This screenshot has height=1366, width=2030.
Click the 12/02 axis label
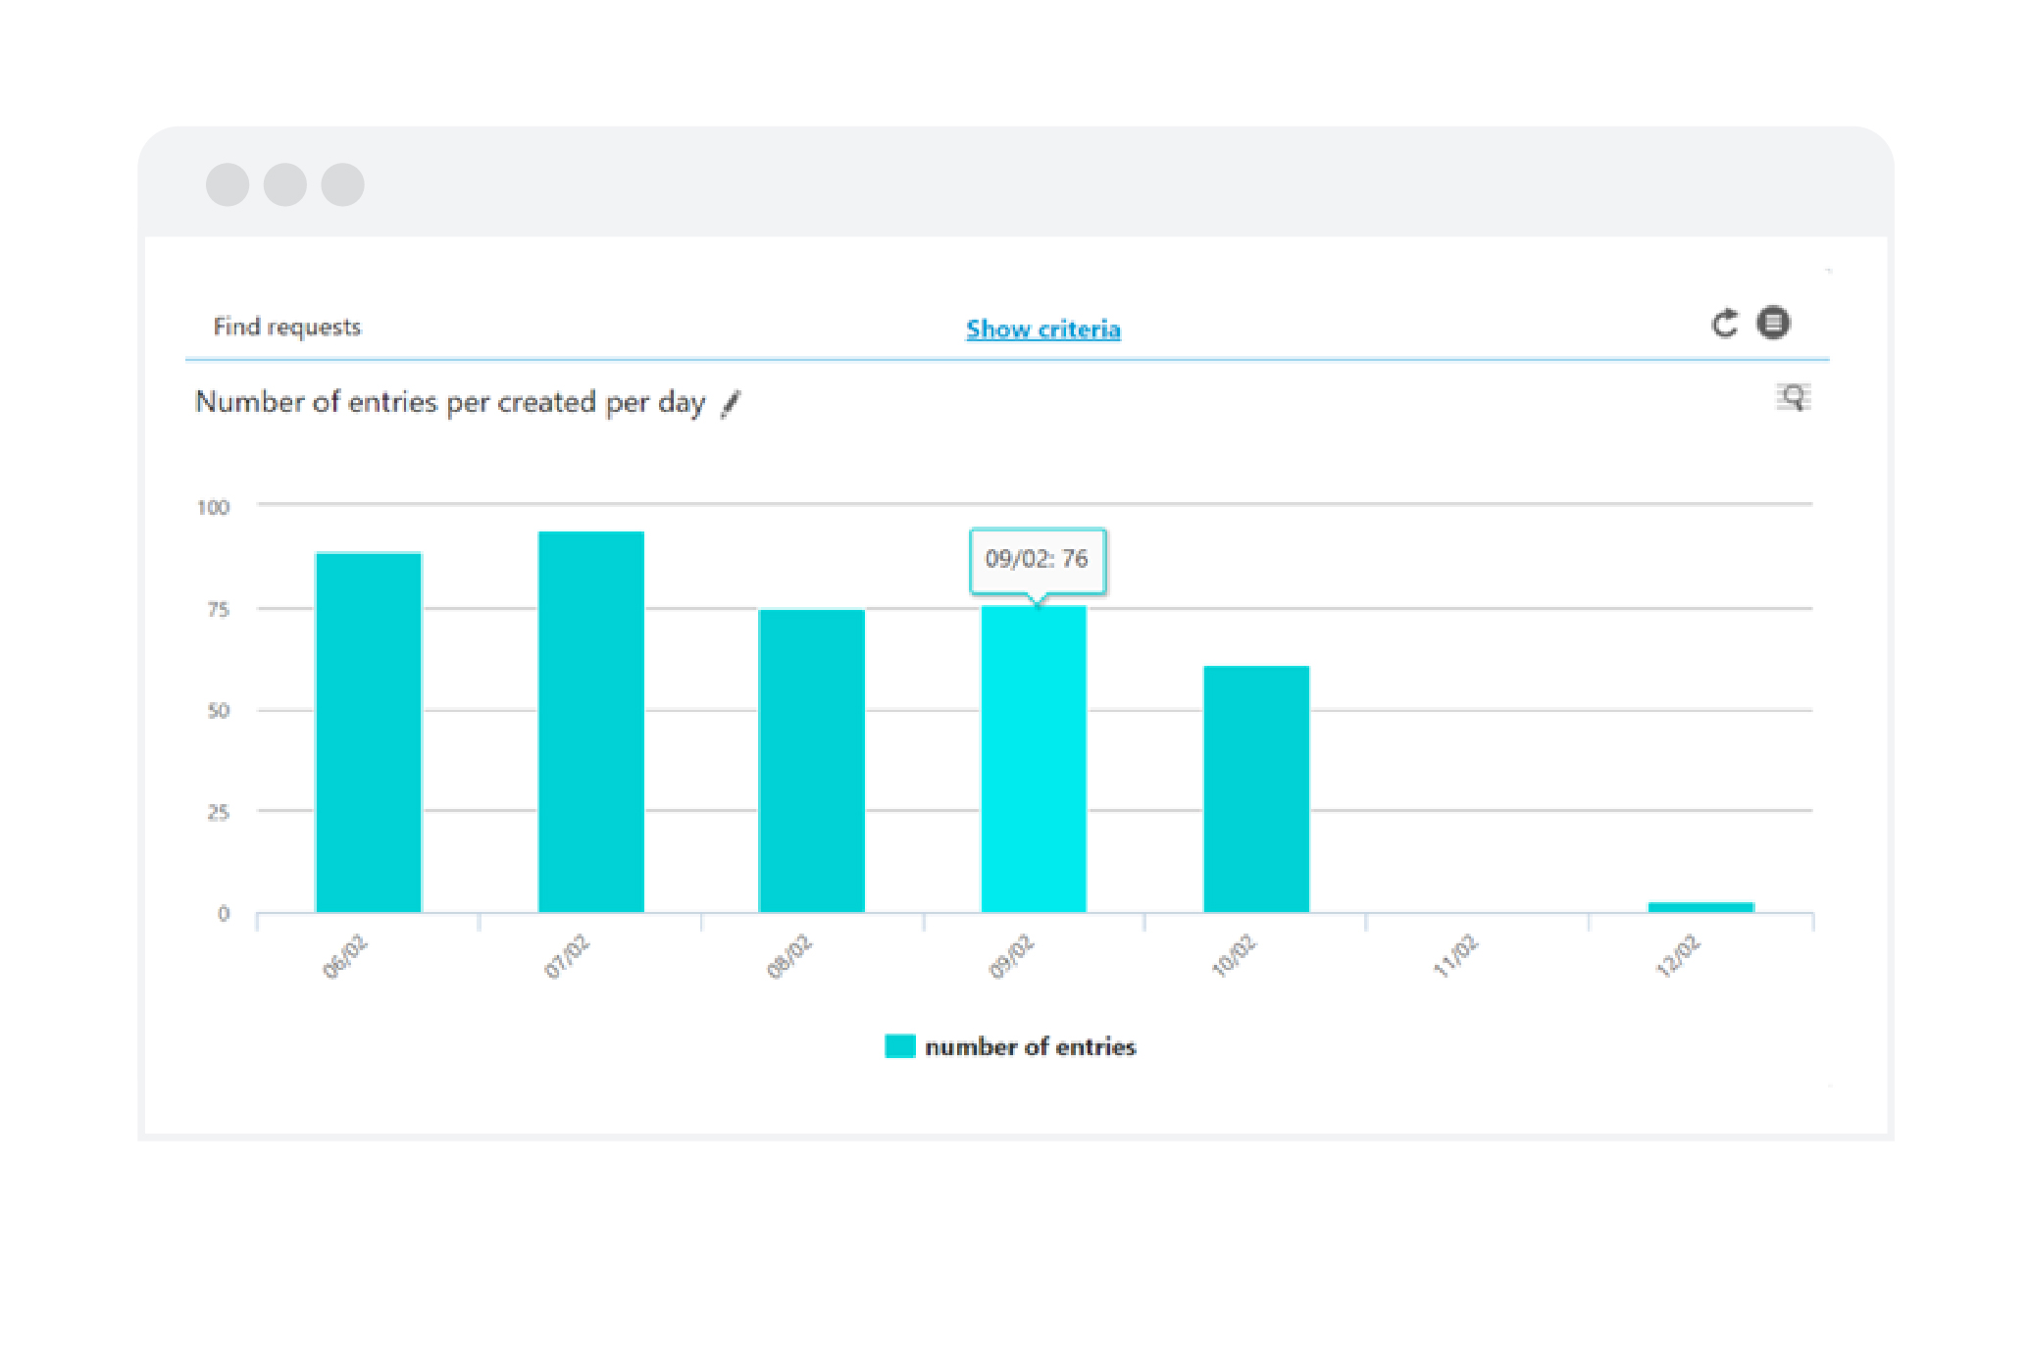[1678, 956]
